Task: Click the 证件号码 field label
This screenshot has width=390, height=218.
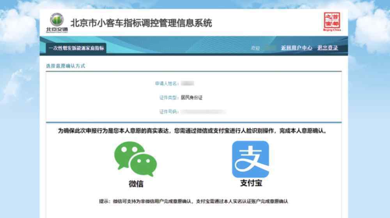Action: coord(168,112)
